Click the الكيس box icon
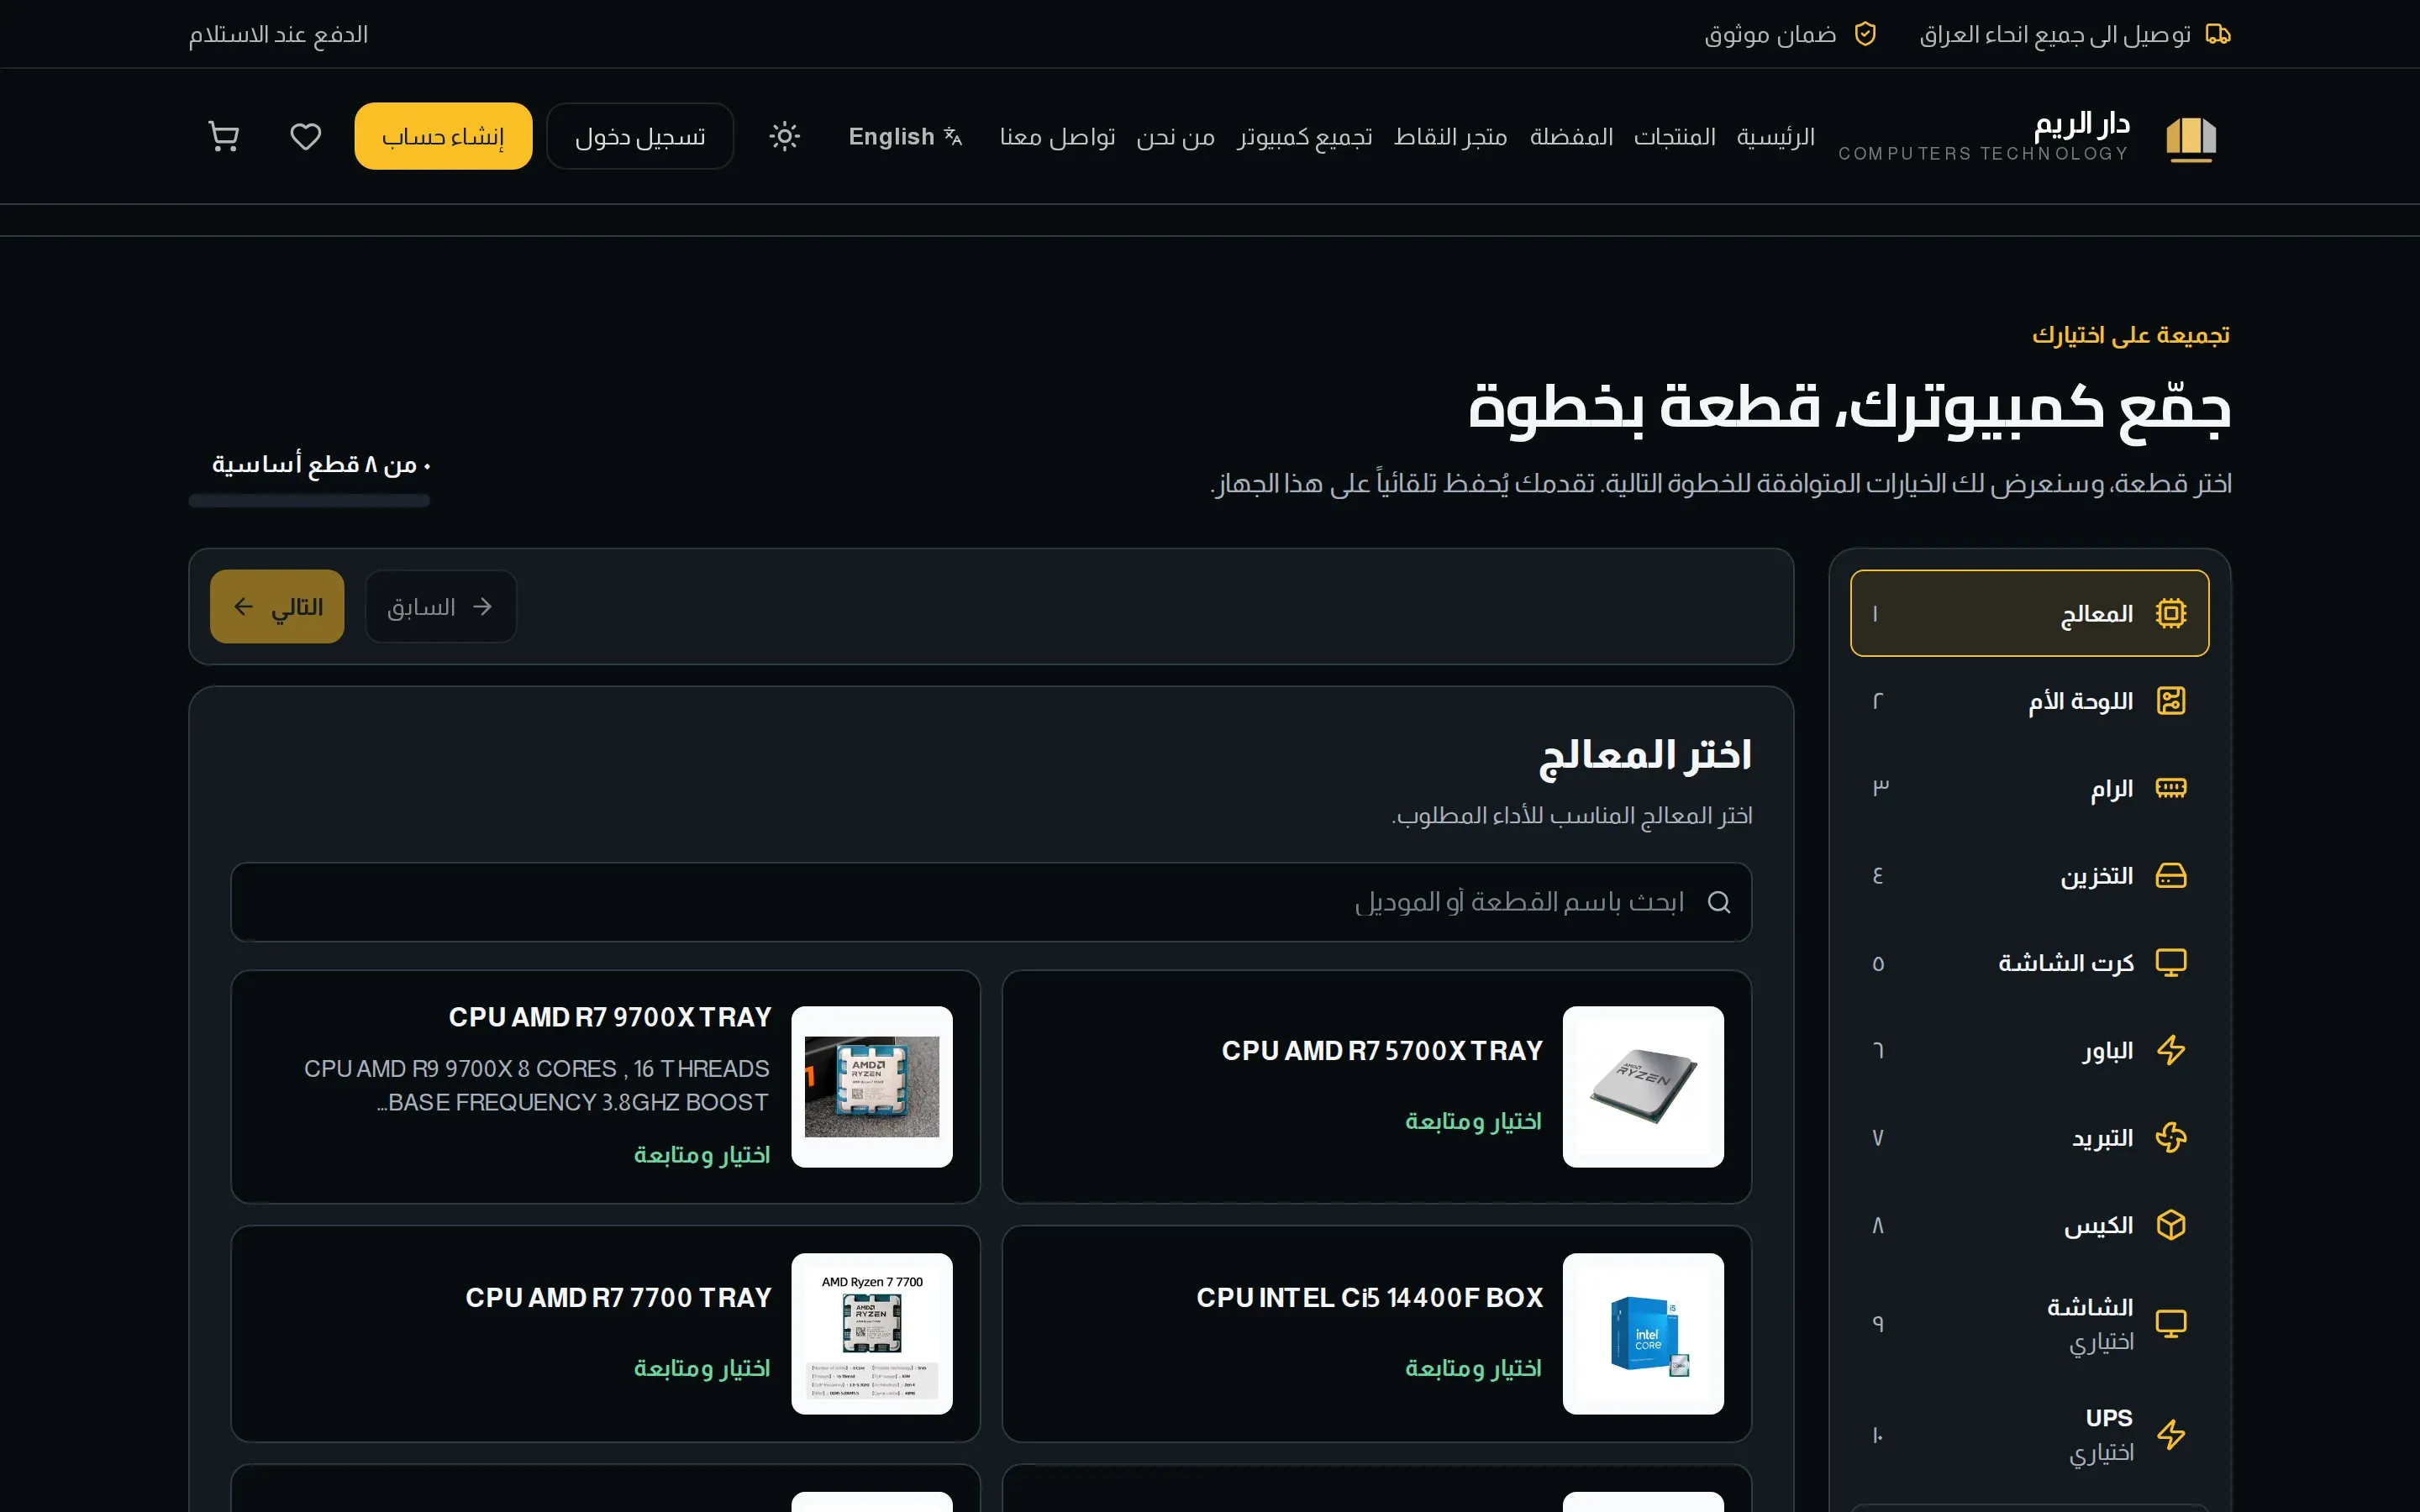Image resolution: width=2420 pixels, height=1512 pixels. click(2171, 1225)
